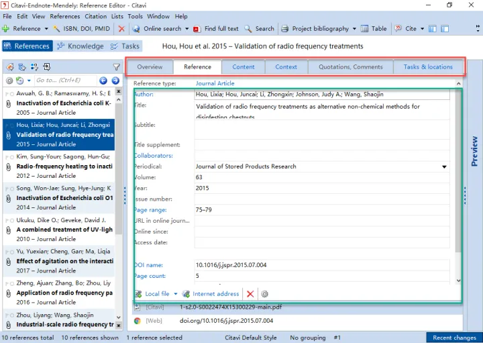
Task: Open the File menu
Action: pos(7,16)
